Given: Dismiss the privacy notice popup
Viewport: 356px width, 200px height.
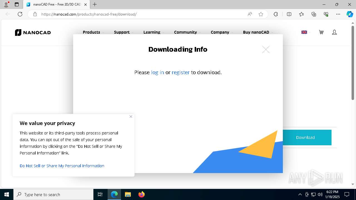Looking at the screenshot, I should coord(131,116).
